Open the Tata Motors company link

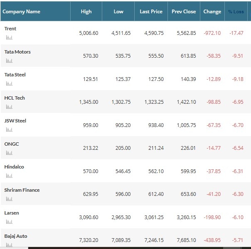click(17, 52)
